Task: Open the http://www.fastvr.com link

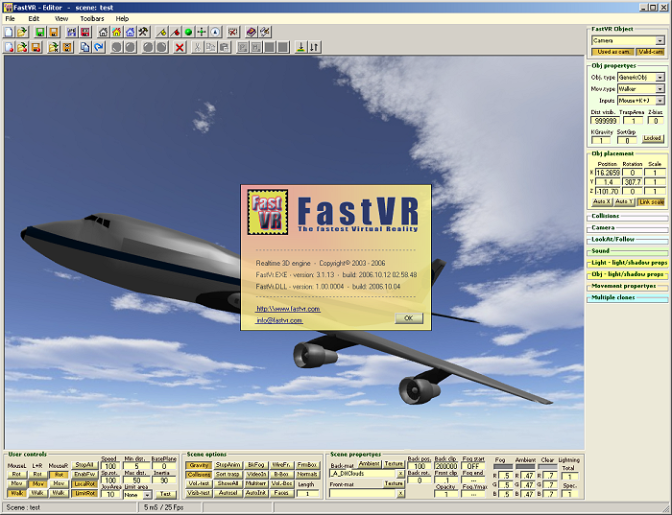Action: pyautogui.click(x=288, y=309)
